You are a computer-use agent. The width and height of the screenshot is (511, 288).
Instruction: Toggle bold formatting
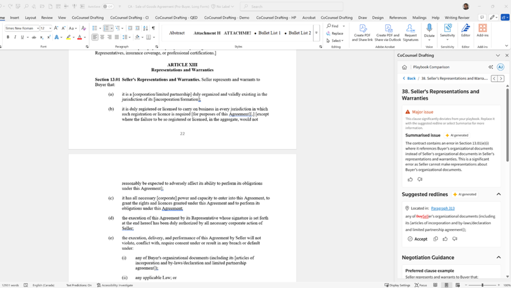click(x=8, y=37)
